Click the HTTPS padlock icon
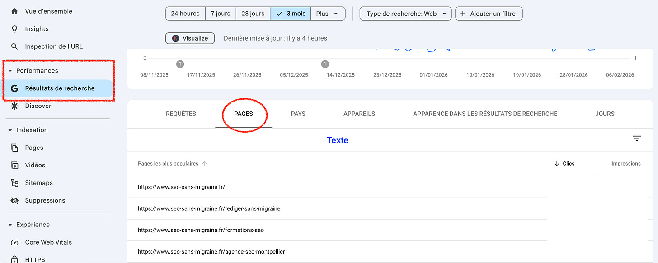 click(x=14, y=259)
